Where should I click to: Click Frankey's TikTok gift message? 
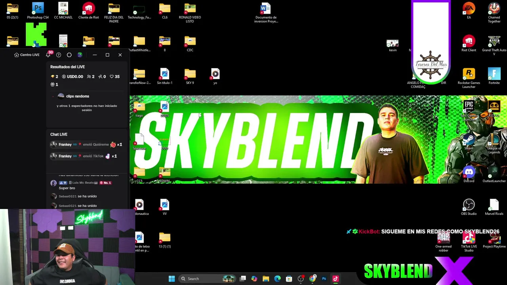[84, 156]
